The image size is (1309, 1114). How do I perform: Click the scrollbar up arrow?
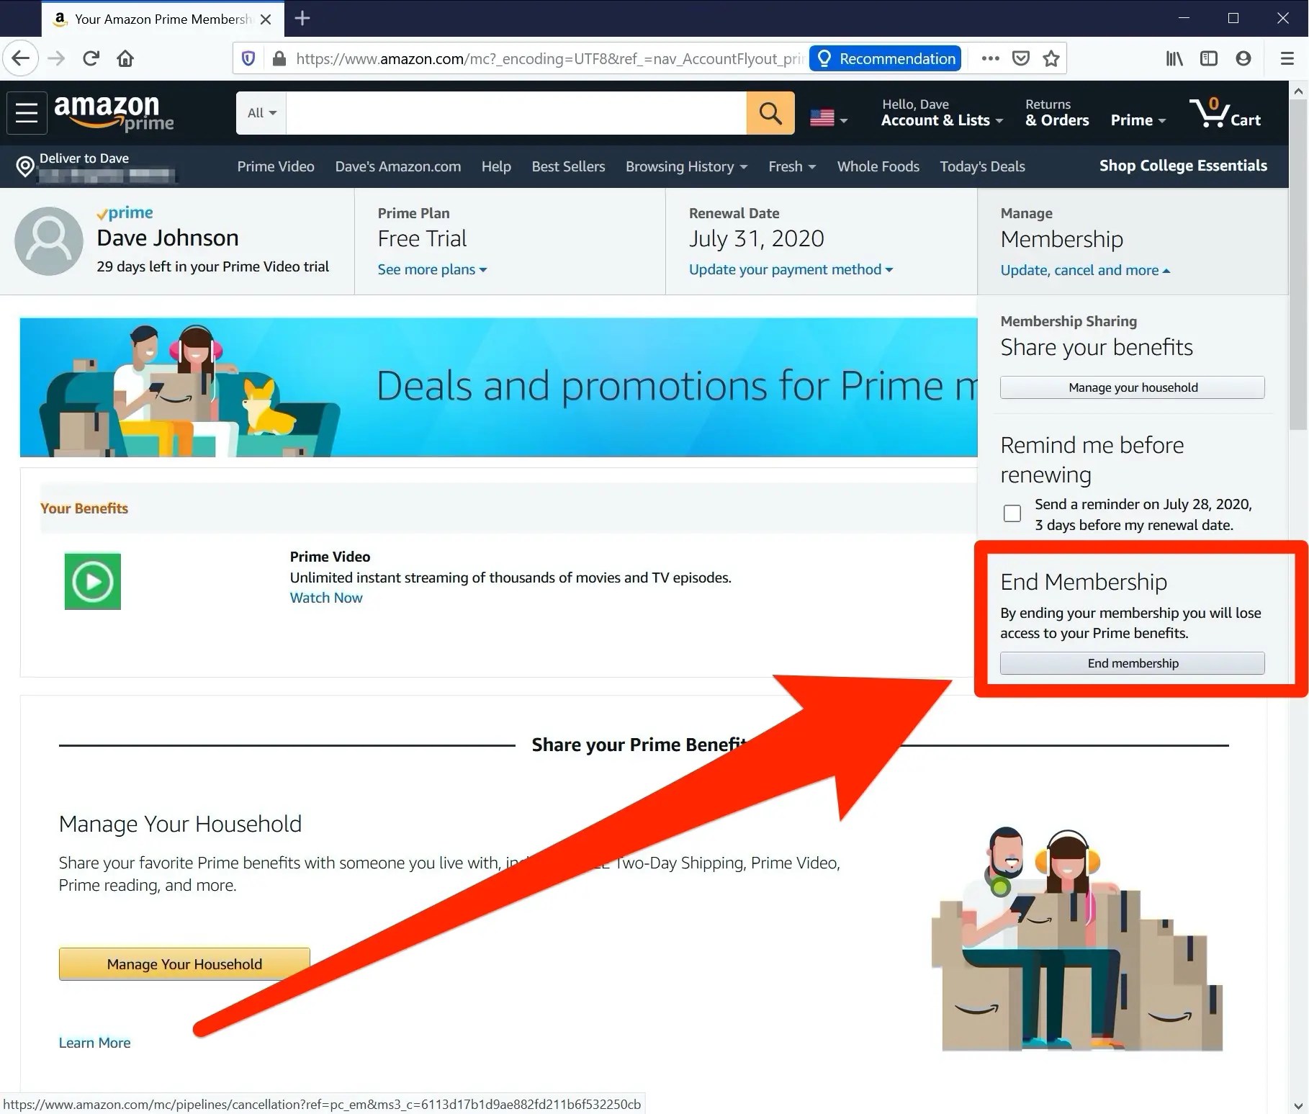pyautogui.click(x=1298, y=91)
